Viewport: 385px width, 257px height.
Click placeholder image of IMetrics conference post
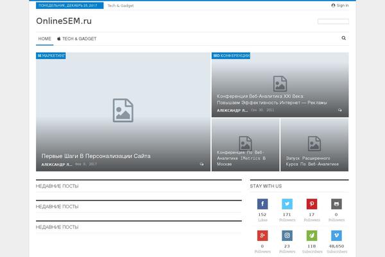point(245,143)
